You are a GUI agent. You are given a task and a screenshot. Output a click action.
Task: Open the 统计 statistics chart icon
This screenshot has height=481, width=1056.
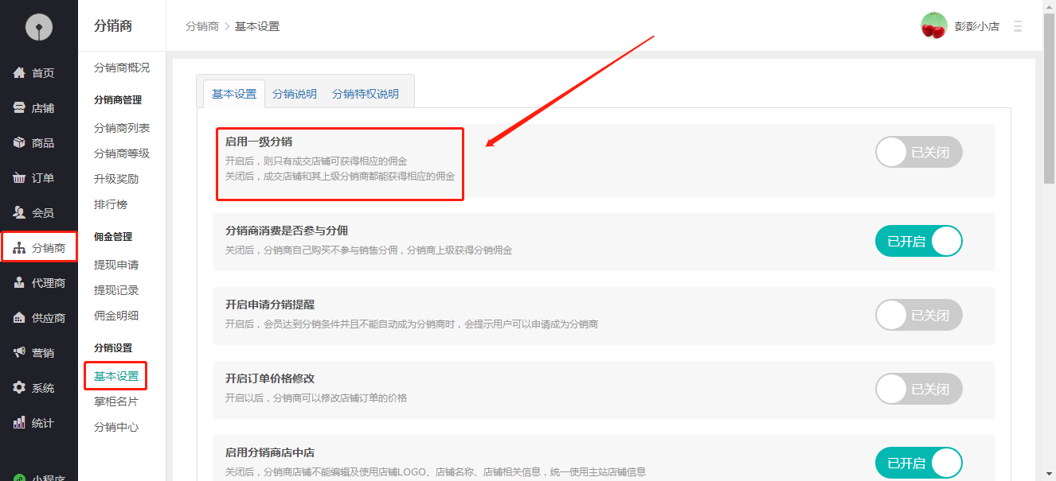(x=20, y=422)
